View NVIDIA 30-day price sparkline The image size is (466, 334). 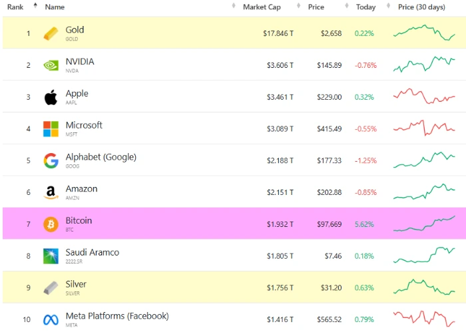coord(424,65)
